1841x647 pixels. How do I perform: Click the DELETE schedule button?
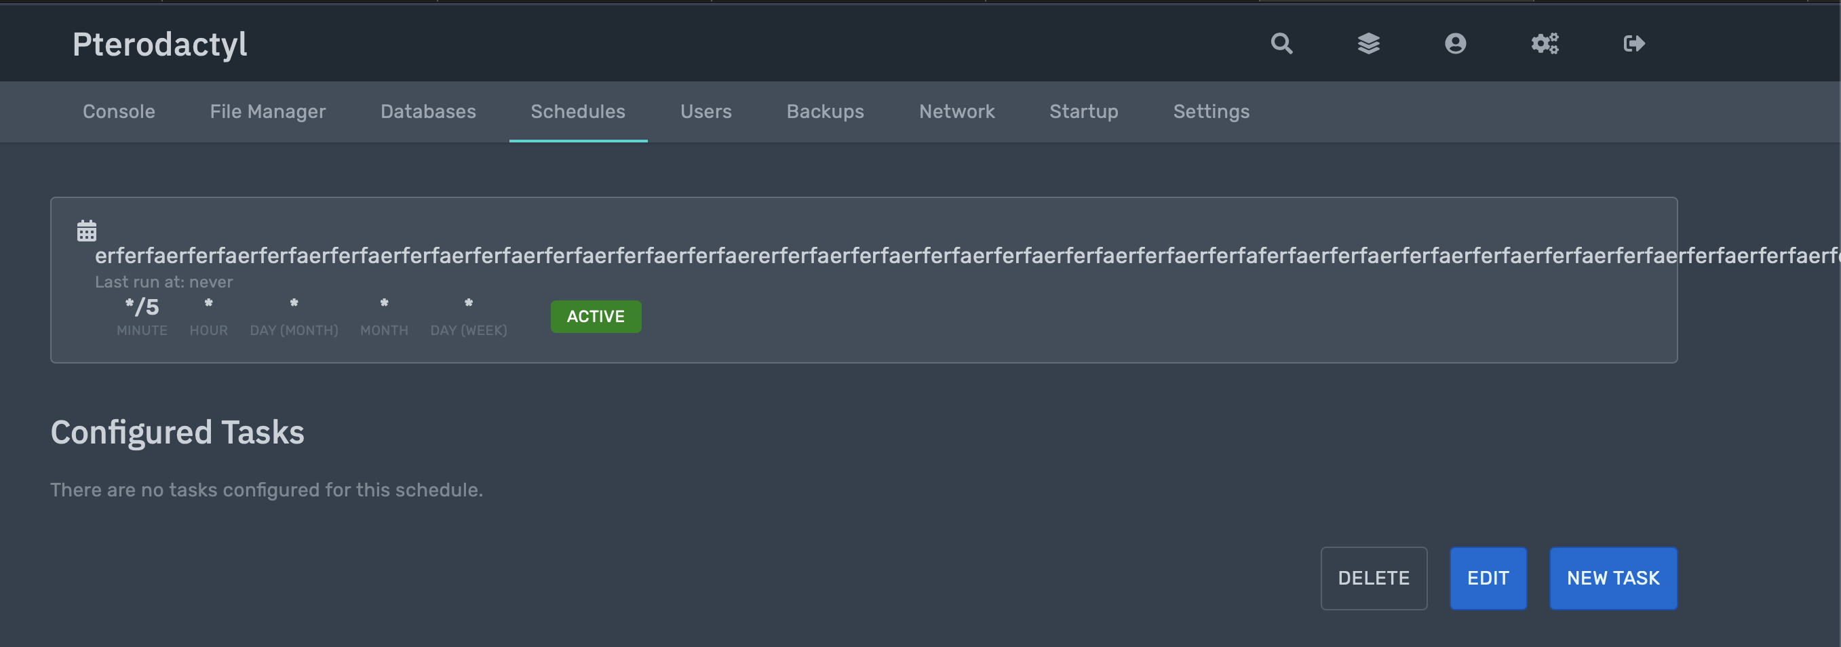[1374, 578]
